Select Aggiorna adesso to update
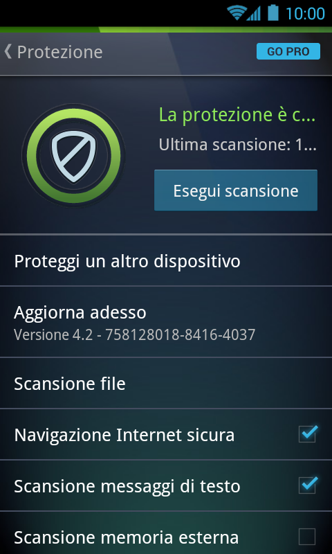Image resolution: width=332 pixels, height=554 pixels. [x=166, y=322]
